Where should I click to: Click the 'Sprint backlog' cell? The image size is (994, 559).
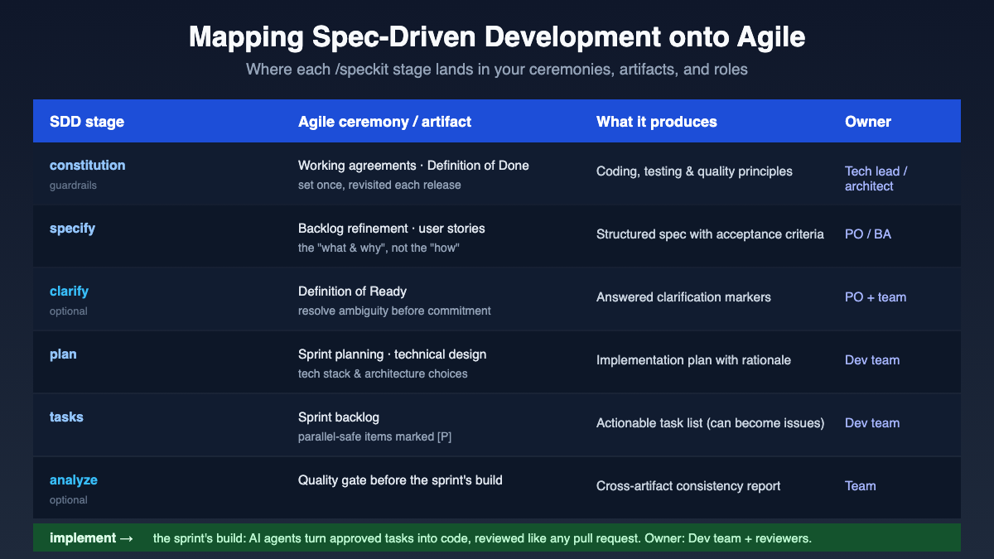[x=339, y=417]
